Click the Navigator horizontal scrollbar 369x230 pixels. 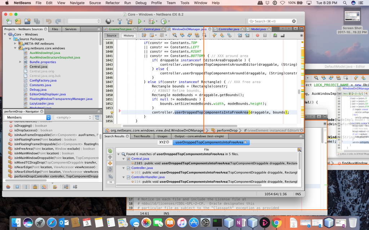tap(26, 180)
